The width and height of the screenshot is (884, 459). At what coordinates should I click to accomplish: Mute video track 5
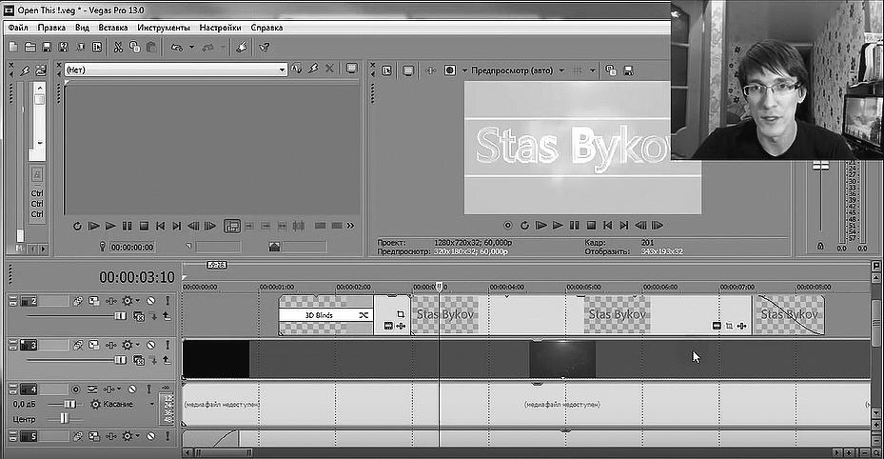coord(151,436)
